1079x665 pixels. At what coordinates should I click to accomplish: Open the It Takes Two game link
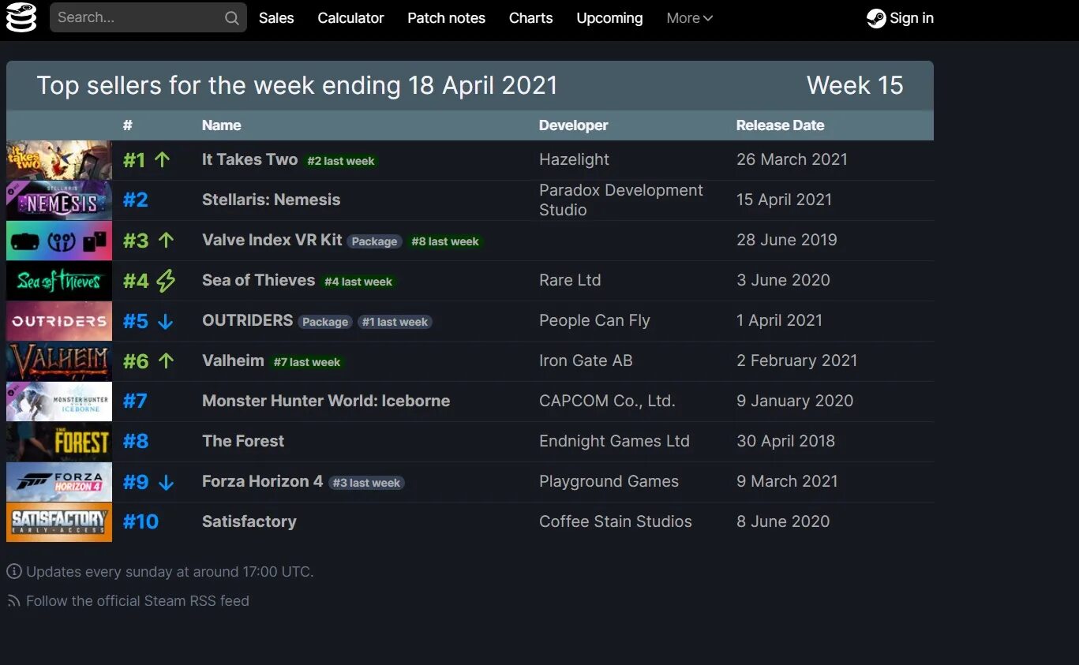tap(249, 159)
